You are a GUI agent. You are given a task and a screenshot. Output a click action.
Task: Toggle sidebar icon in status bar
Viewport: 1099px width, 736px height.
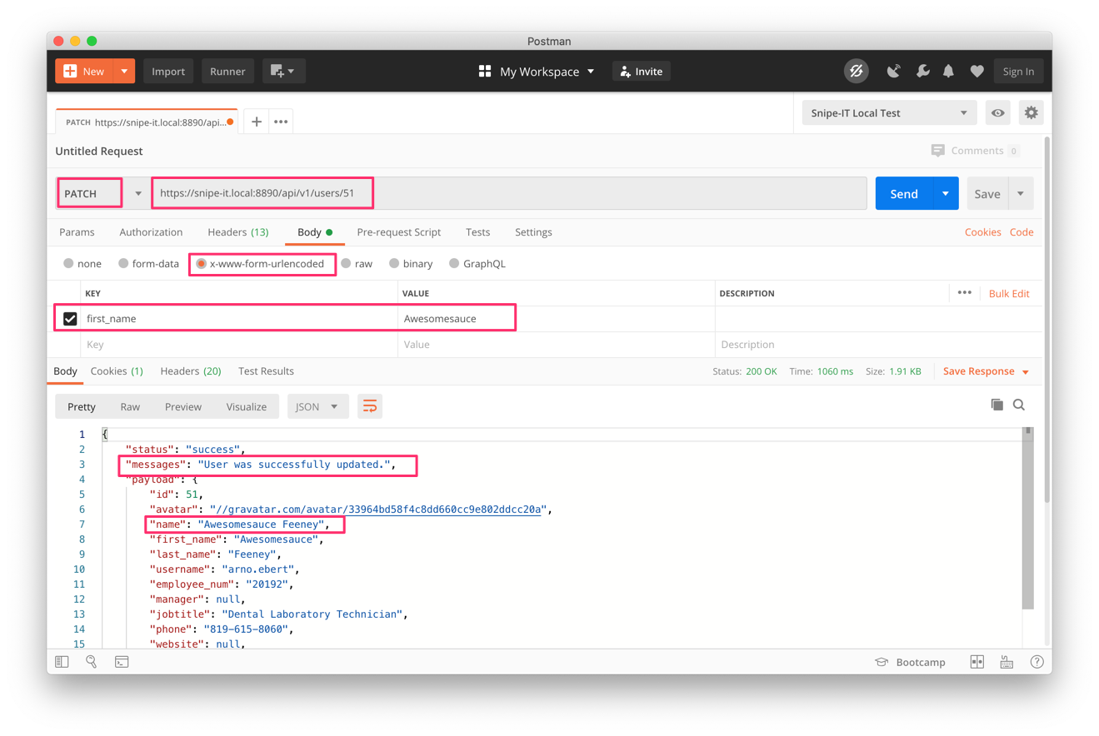coord(62,662)
